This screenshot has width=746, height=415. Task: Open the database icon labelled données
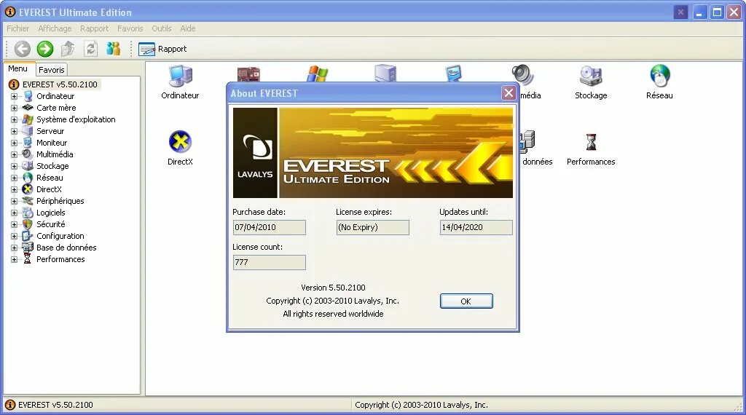click(527, 142)
